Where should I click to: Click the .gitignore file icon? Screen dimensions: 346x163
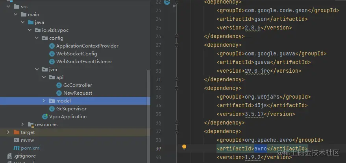pos(9,156)
